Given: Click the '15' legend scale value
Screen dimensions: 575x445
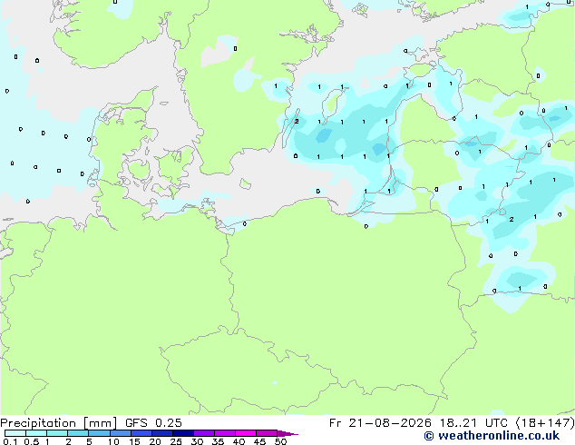Looking at the screenshot, I should click(x=134, y=441).
